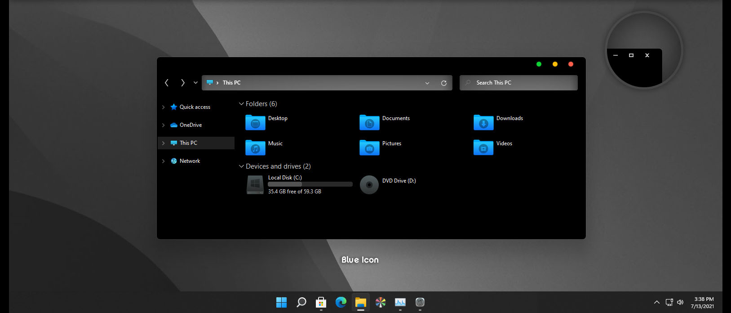The image size is (731, 313).
Task: Expand This PC in the navigation pane
Action: 163,143
